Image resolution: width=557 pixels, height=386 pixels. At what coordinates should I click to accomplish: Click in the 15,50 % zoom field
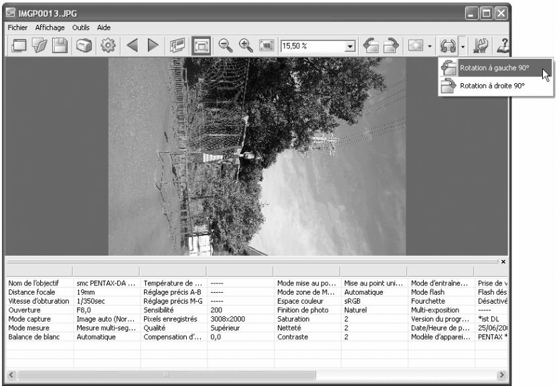(313, 46)
